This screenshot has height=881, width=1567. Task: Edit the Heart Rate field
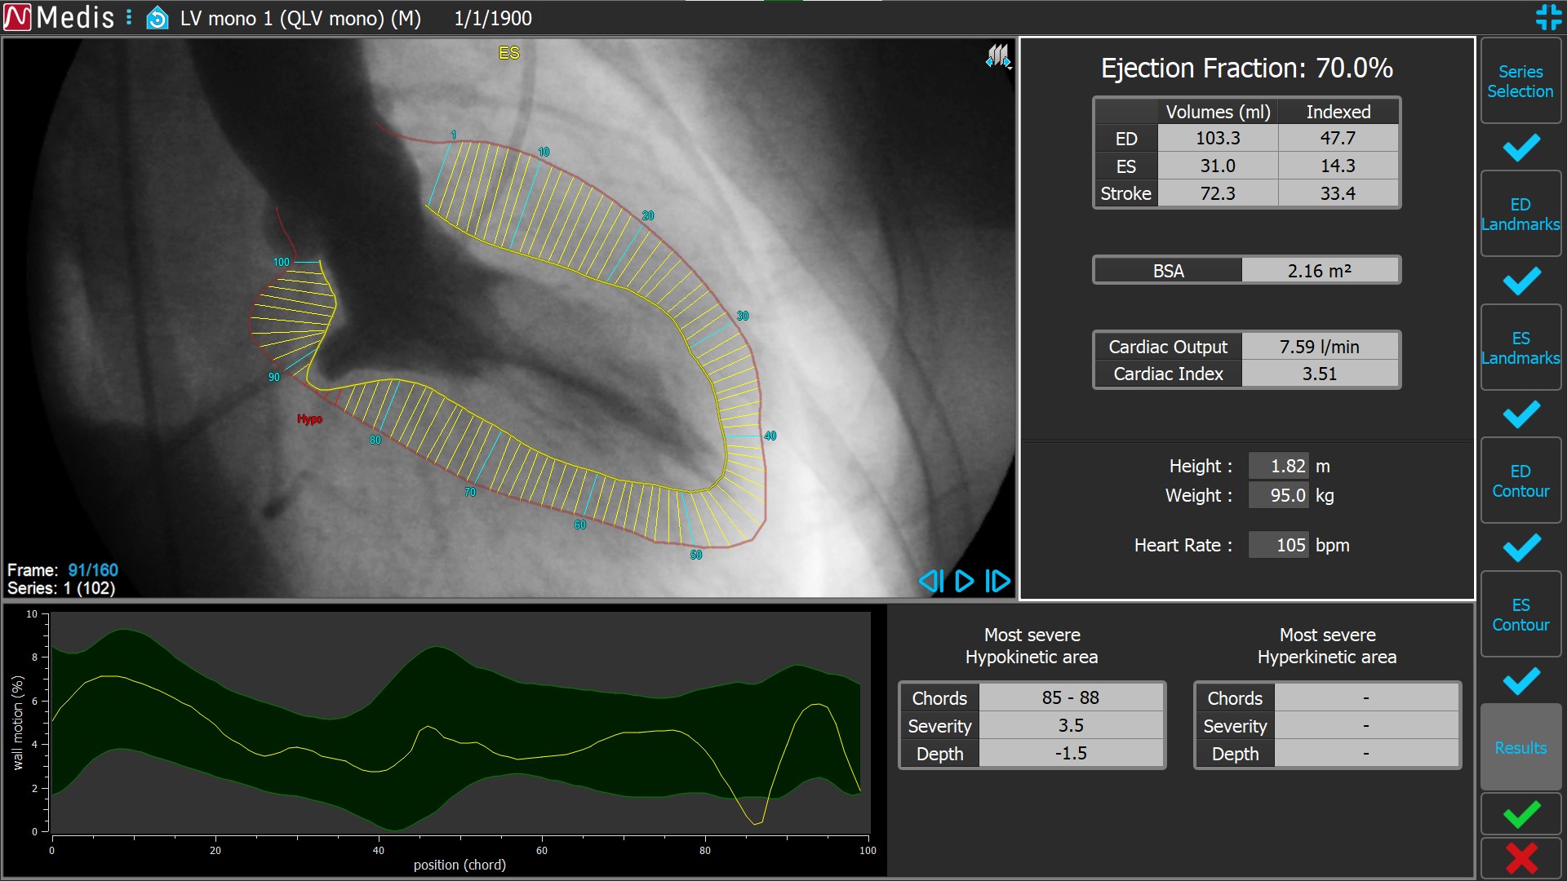[x=1279, y=545]
